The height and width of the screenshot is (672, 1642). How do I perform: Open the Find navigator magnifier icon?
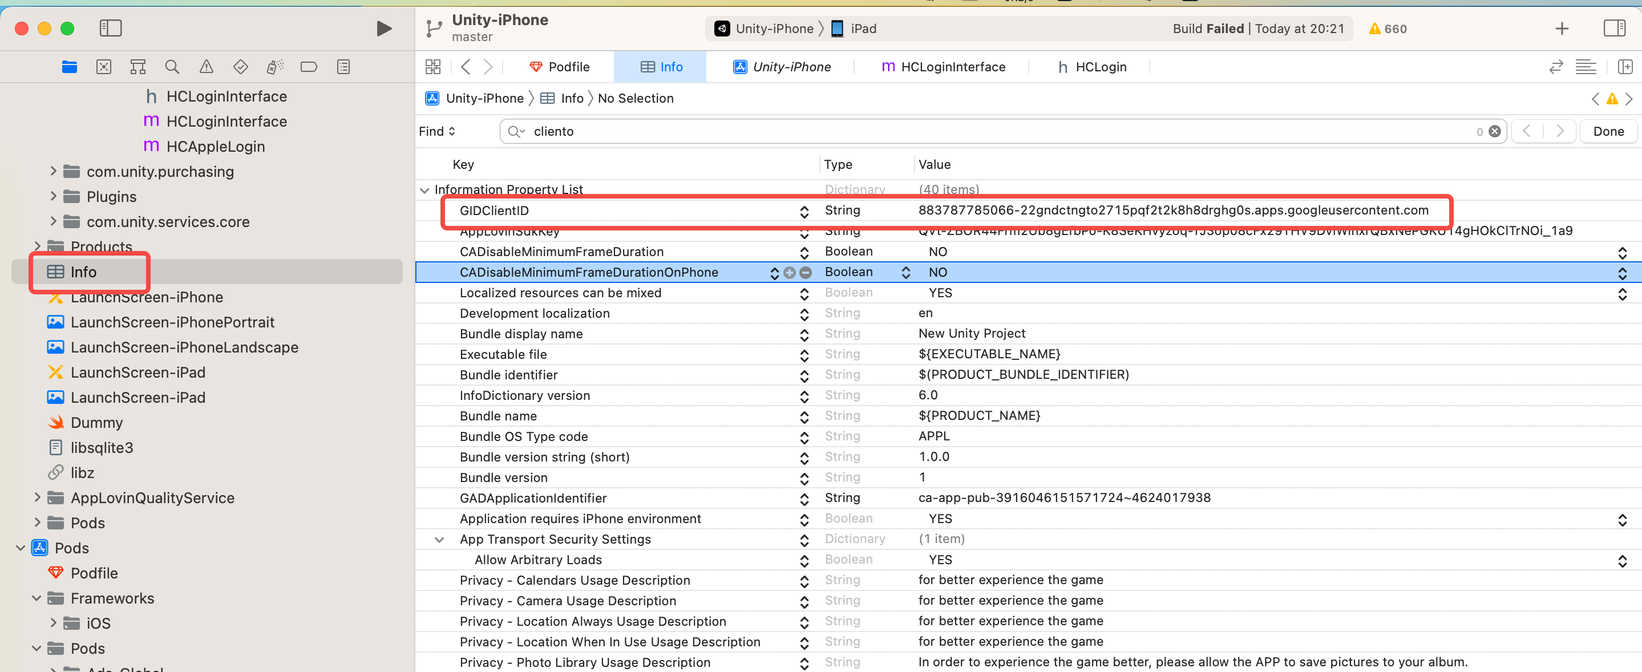(172, 67)
